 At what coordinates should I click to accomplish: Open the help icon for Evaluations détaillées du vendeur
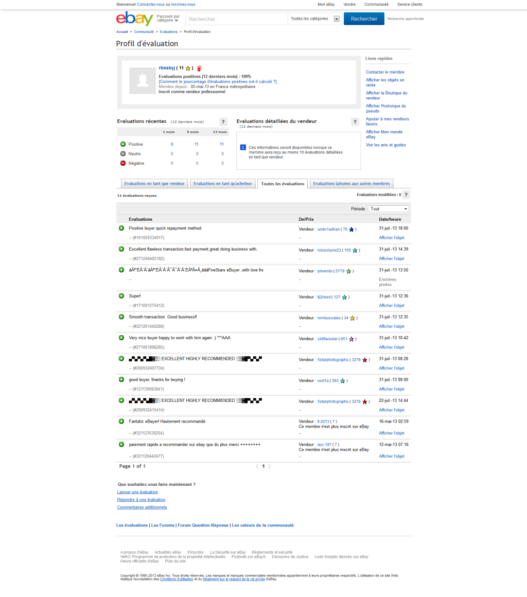355,122
